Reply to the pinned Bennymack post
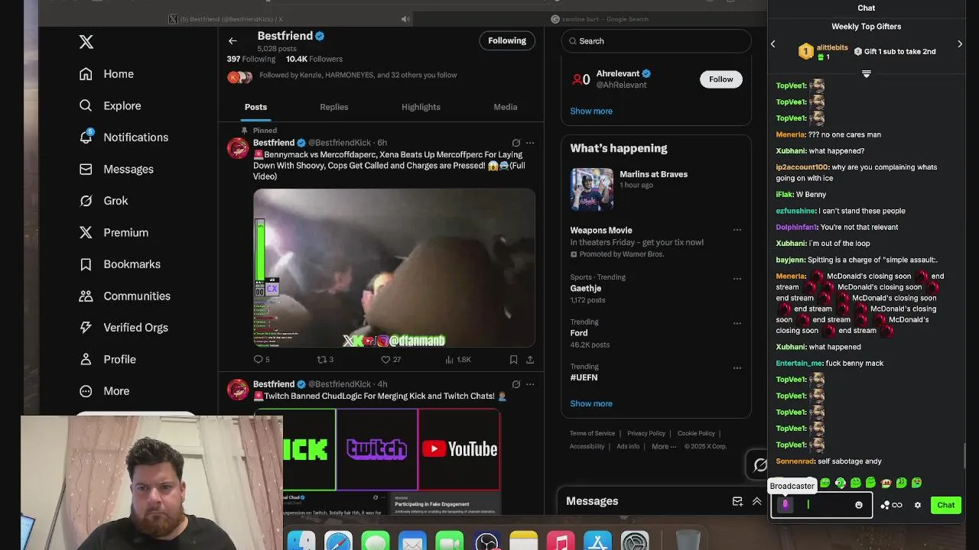The image size is (979, 550). click(x=262, y=360)
